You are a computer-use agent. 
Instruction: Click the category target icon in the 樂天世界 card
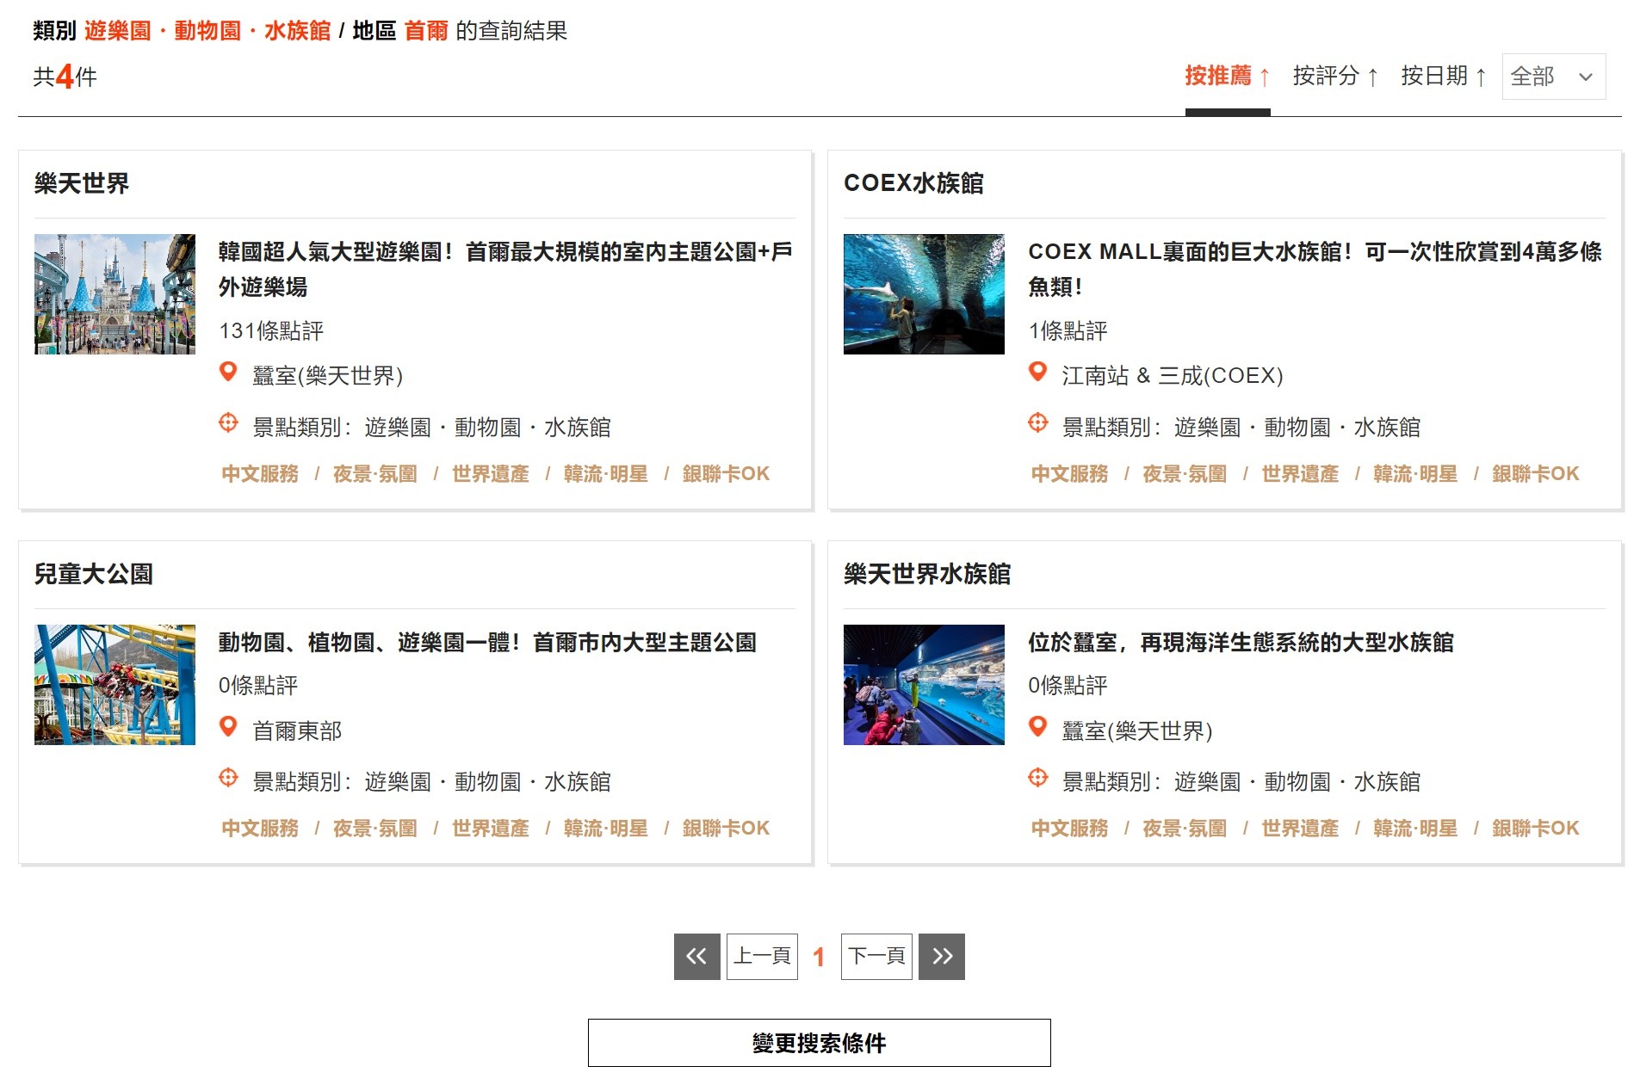(x=228, y=422)
